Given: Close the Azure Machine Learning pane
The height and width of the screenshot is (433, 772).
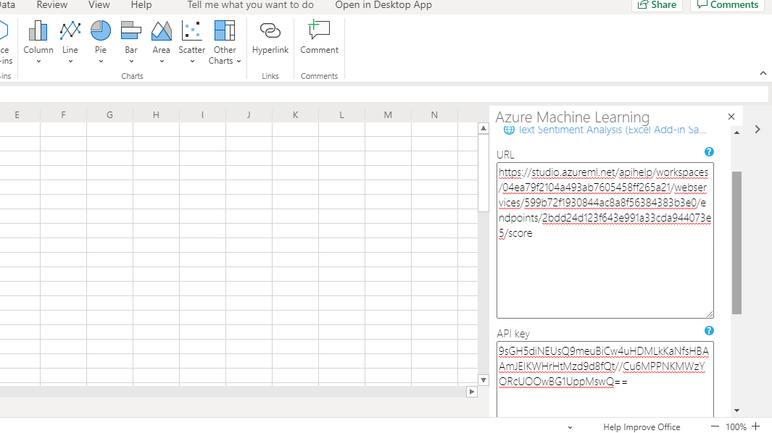Looking at the screenshot, I should click(731, 117).
